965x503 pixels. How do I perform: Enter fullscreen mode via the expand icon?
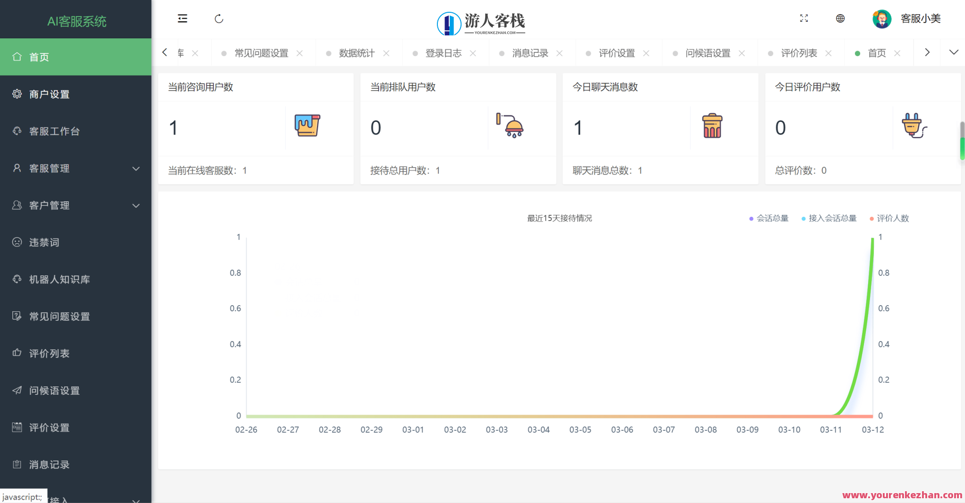coord(804,18)
